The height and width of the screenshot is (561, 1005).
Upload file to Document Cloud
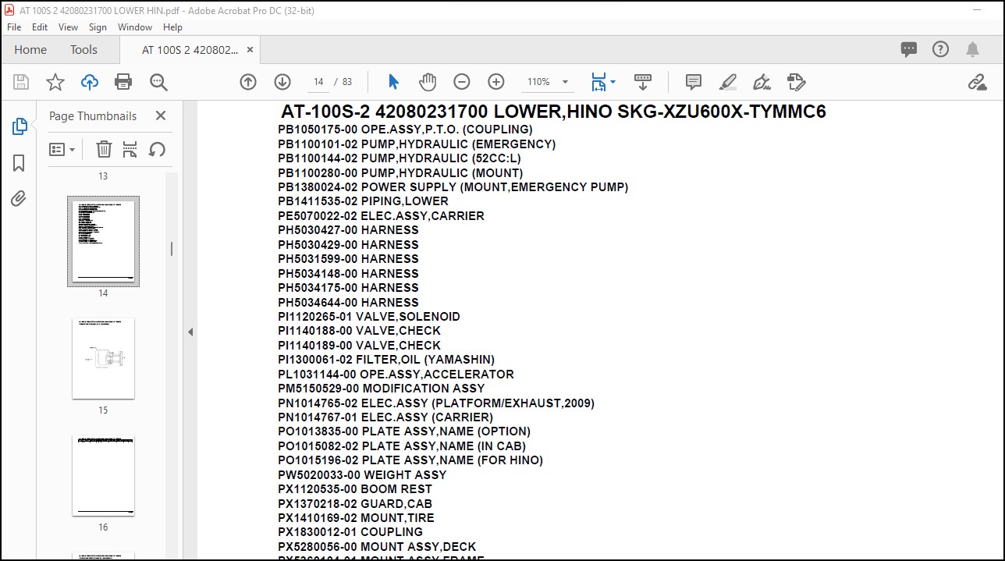[90, 82]
